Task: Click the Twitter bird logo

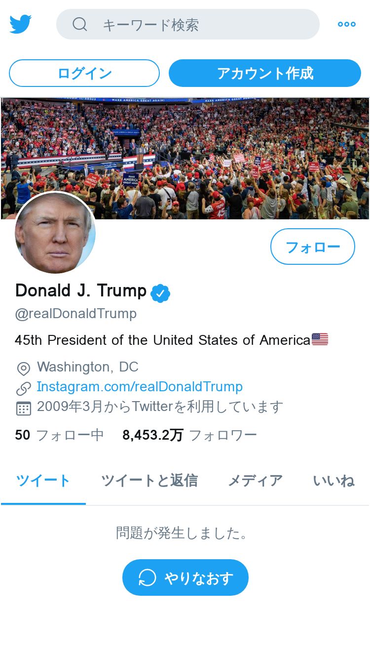Action: pyautogui.click(x=20, y=24)
